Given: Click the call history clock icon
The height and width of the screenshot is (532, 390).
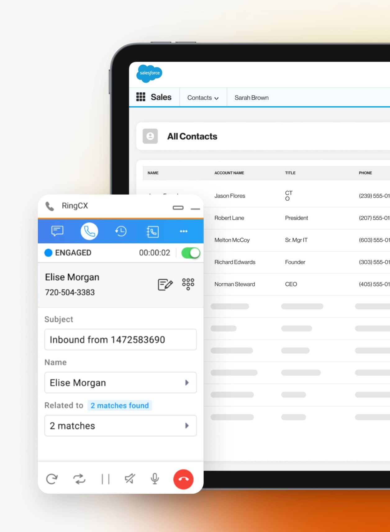Looking at the screenshot, I should coord(121,231).
